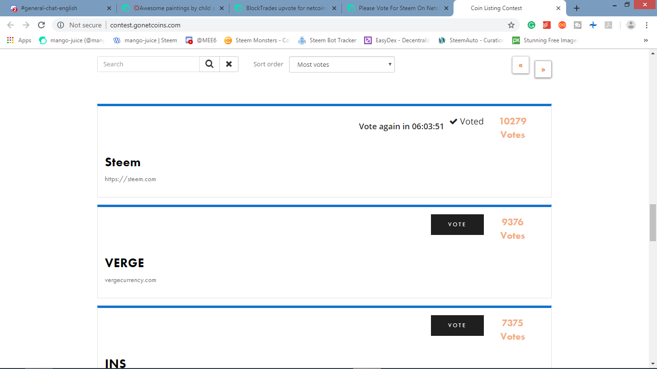Open the https://steem.com link
Screen dimensions: 657x369
130,179
